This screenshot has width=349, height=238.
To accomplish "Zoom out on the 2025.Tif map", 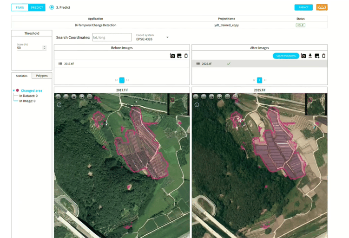I will click(204, 96).
